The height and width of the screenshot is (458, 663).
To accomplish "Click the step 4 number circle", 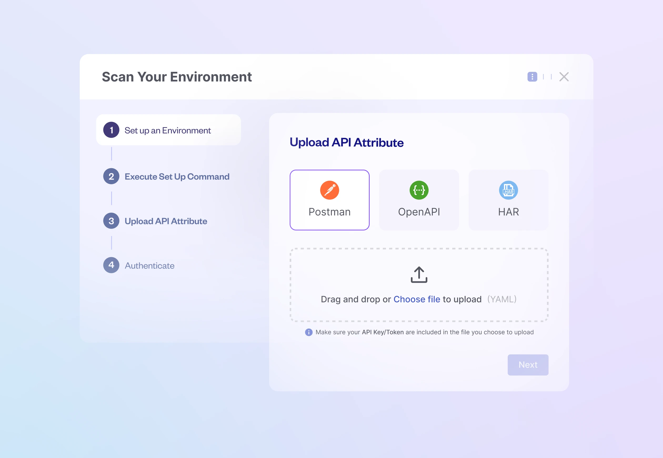I will pyautogui.click(x=111, y=265).
